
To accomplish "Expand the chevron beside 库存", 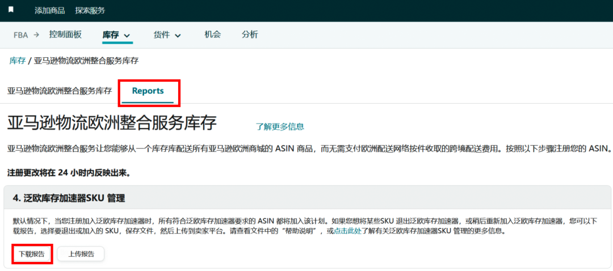I will (127, 36).
